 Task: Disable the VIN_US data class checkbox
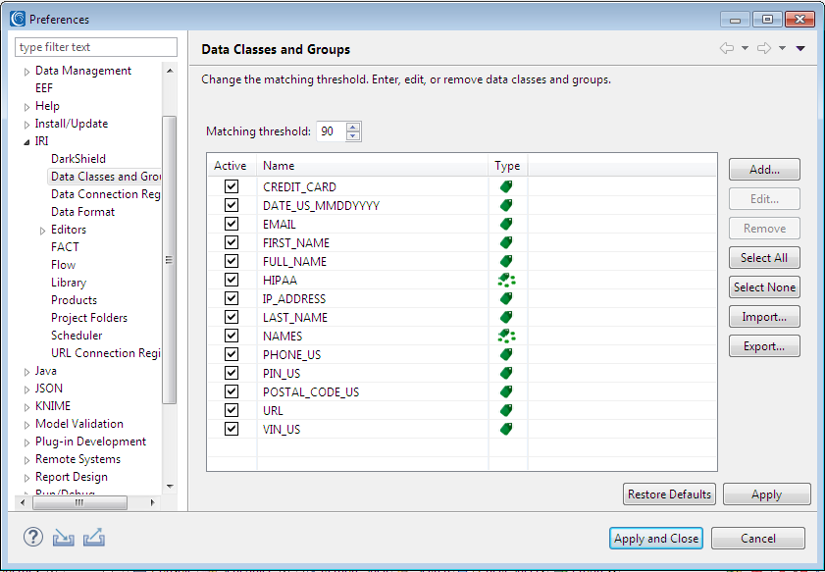(x=232, y=429)
